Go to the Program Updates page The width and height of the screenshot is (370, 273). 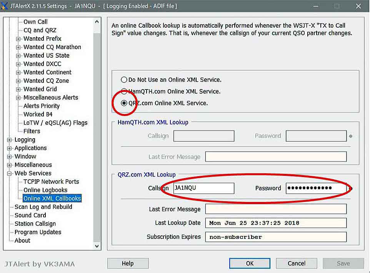38,232
